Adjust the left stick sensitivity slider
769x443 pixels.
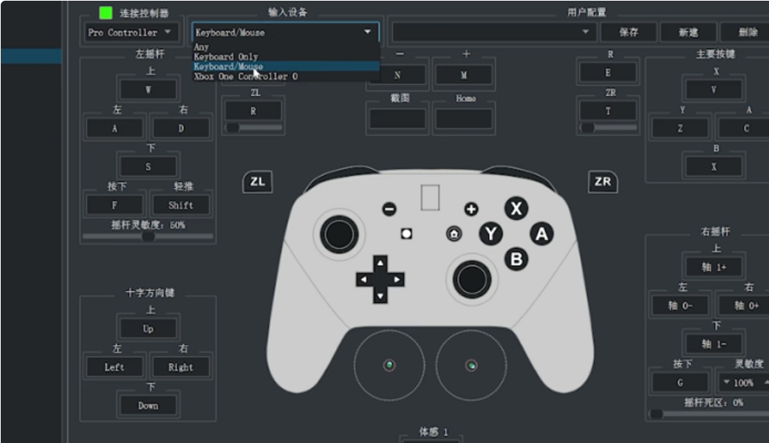pyautogui.click(x=148, y=236)
